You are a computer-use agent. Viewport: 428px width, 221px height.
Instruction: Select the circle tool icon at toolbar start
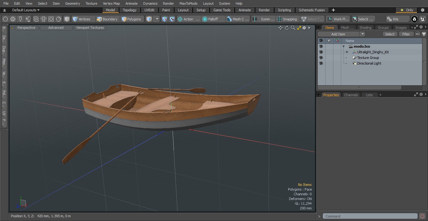[5, 19]
